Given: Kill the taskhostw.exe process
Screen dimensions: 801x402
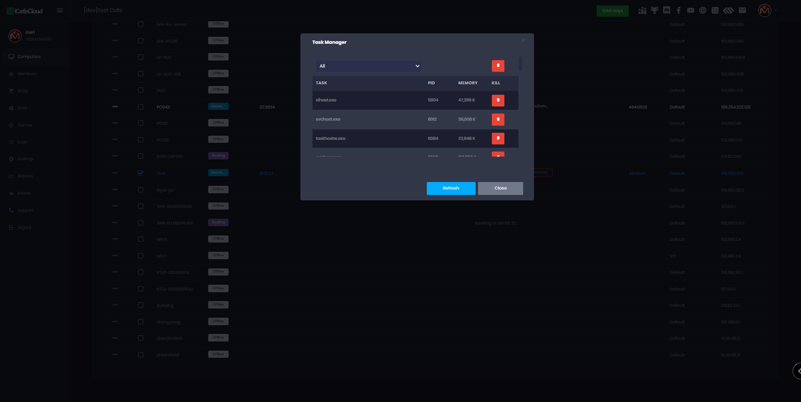Looking at the screenshot, I should 498,138.
